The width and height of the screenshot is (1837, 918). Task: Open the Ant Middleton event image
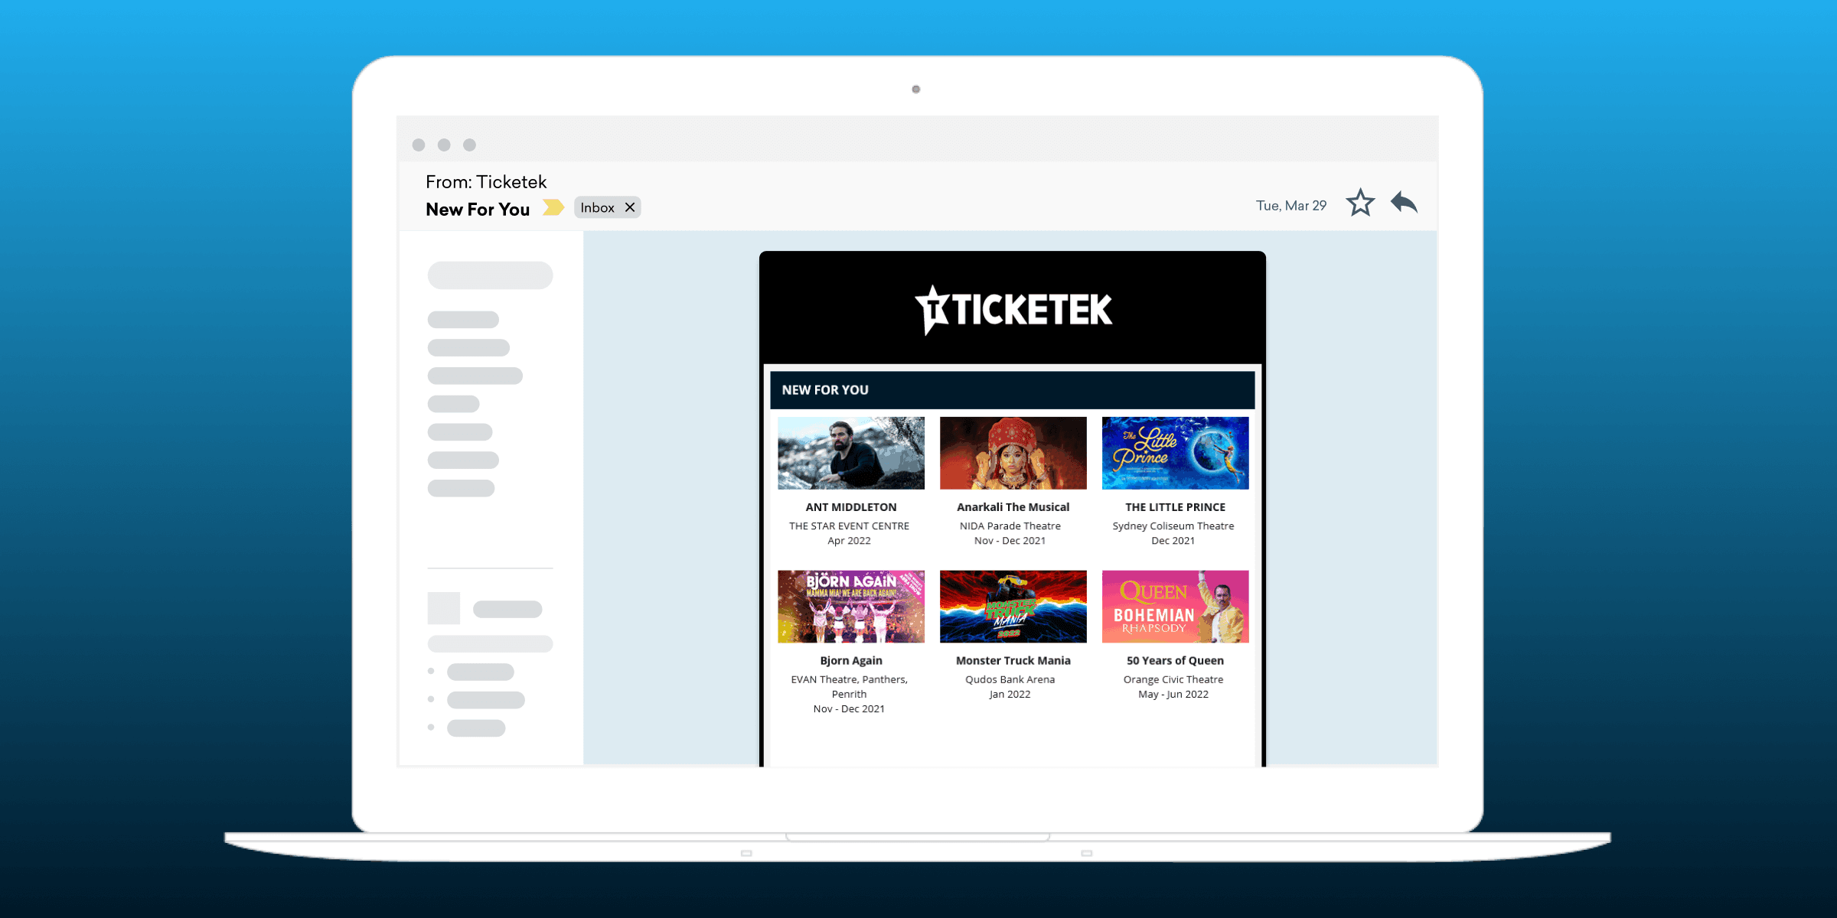coord(850,453)
